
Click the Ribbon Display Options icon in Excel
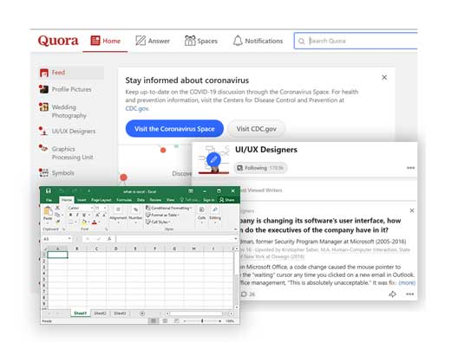coord(191,191)
